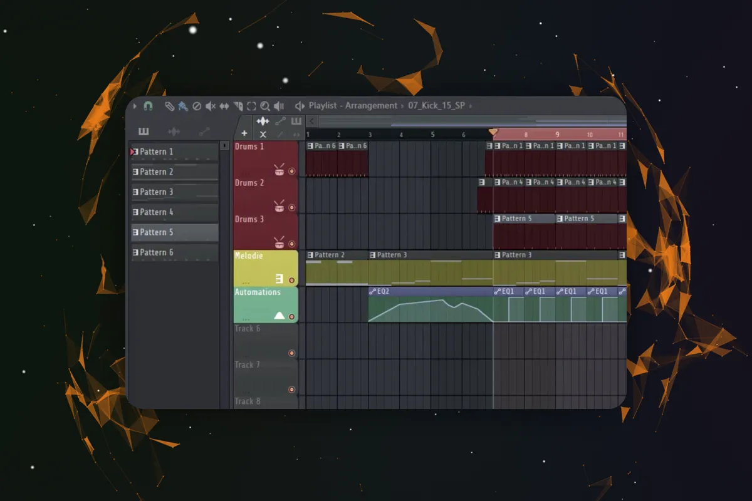Select the Slice tool
Viewport: 752px width, 501px height.
[238, 106]
